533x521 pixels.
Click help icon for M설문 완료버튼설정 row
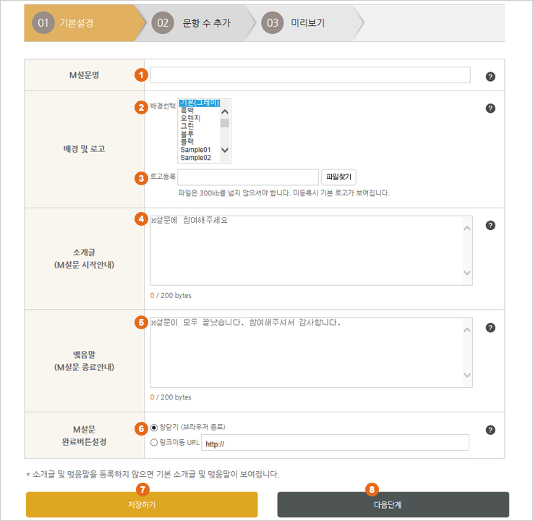coord(490,430)
